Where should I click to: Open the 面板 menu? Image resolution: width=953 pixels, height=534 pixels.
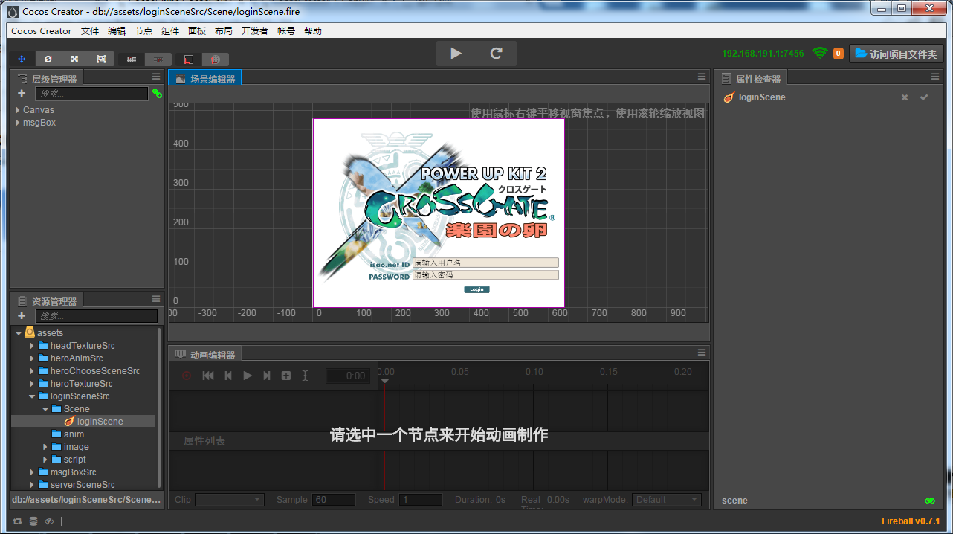pos(197,31)
